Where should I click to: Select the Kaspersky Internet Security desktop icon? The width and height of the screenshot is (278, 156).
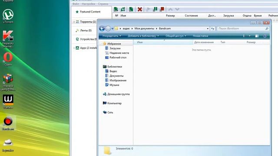pyautogui.click(x=8, y=39)
